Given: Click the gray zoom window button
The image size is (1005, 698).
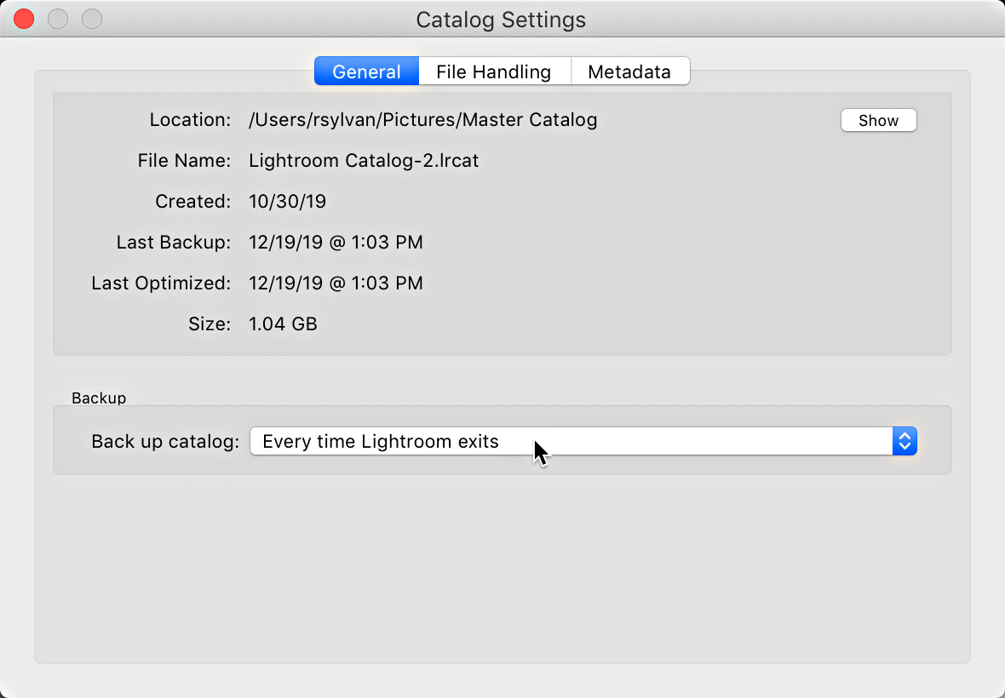Looking at the screenshot, I should tap(91, 19).
